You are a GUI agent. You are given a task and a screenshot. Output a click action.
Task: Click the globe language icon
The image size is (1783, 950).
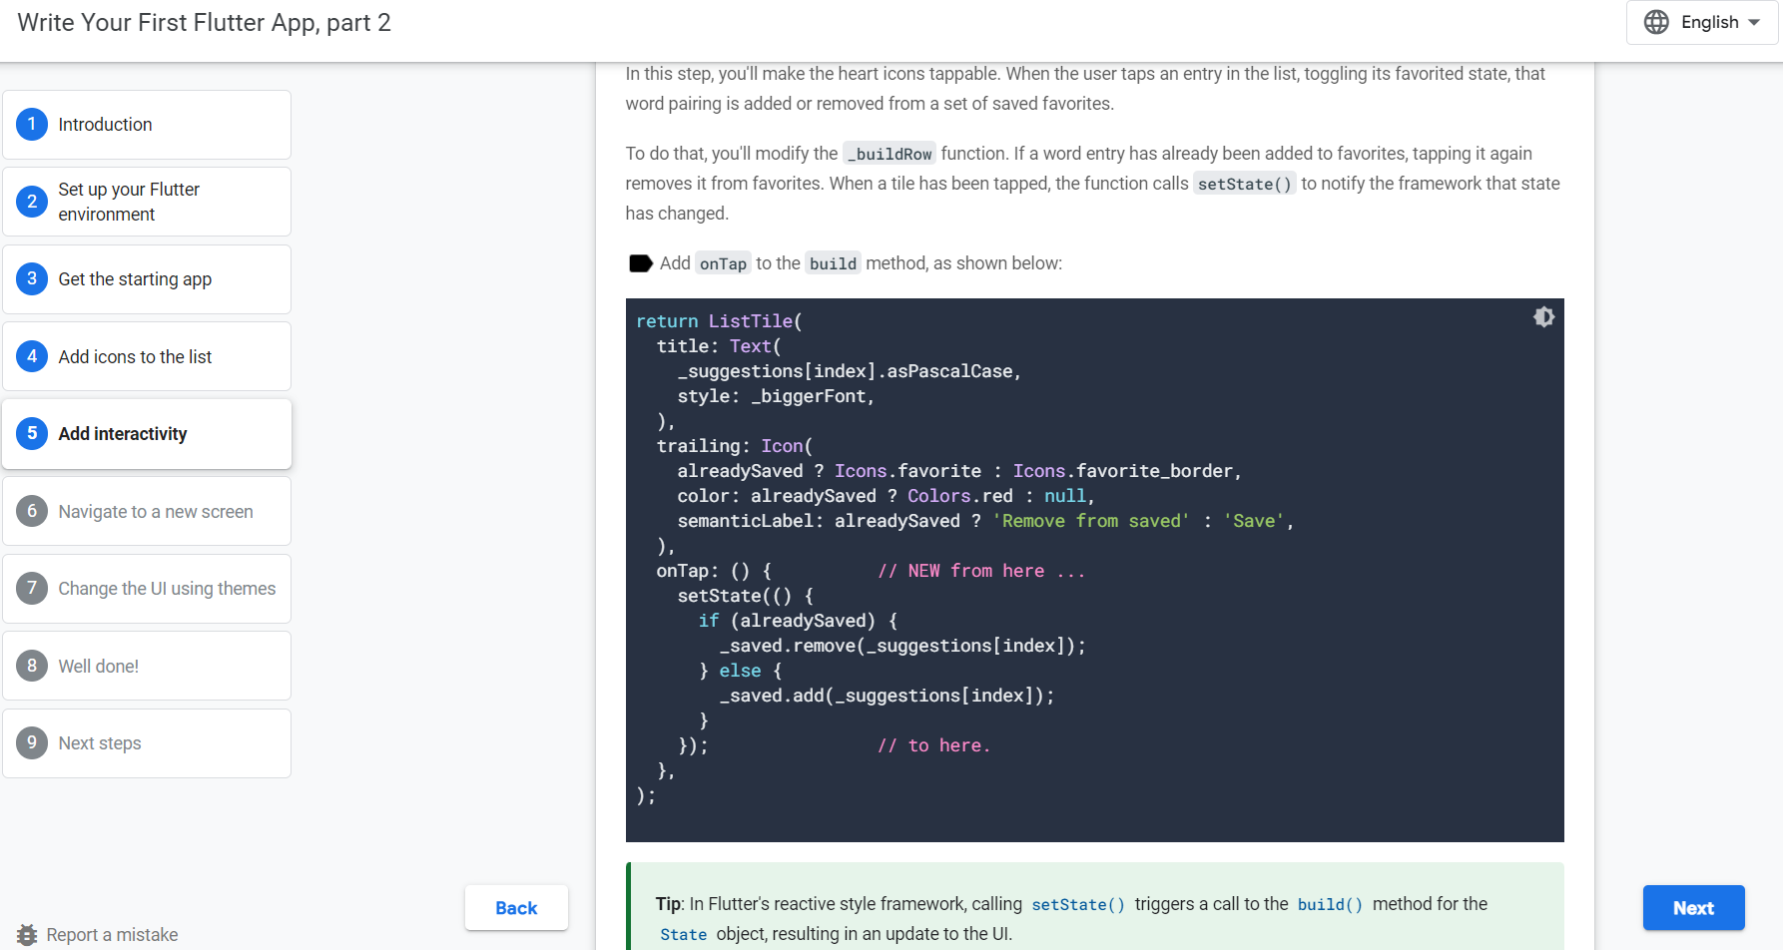(1656, 22)
